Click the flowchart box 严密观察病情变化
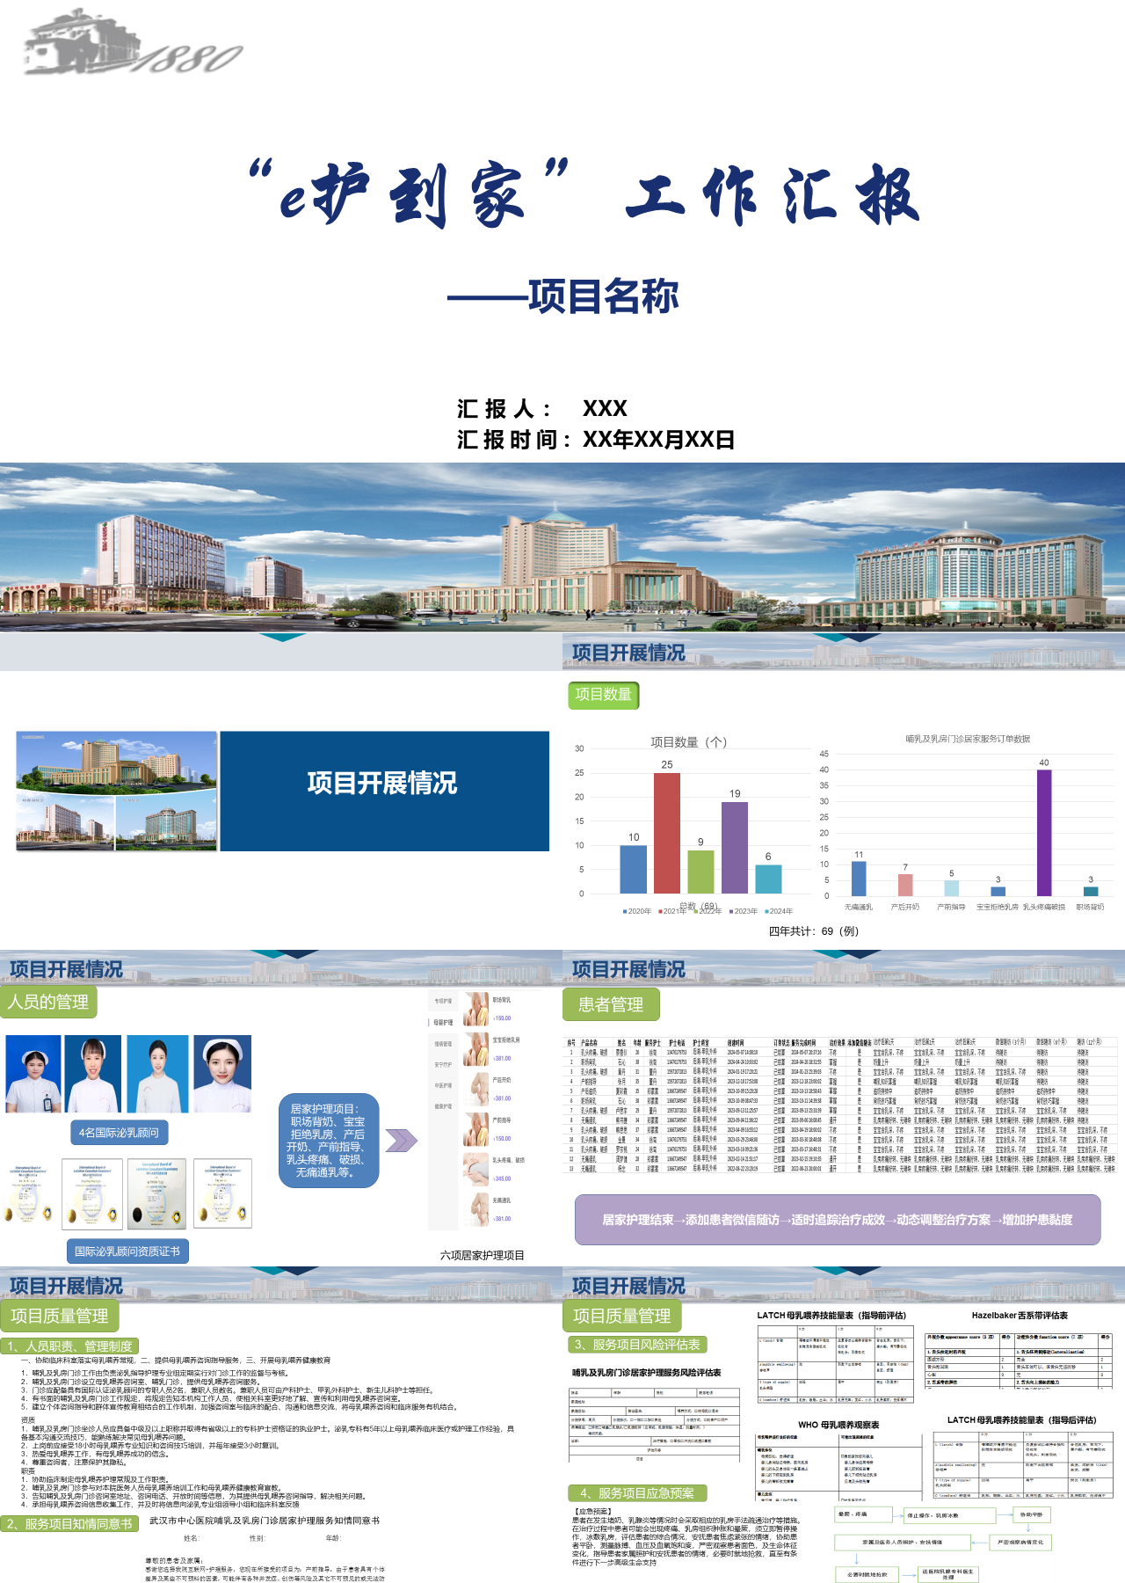The image size is (1125, 1583). (x=1020, y=1543)
